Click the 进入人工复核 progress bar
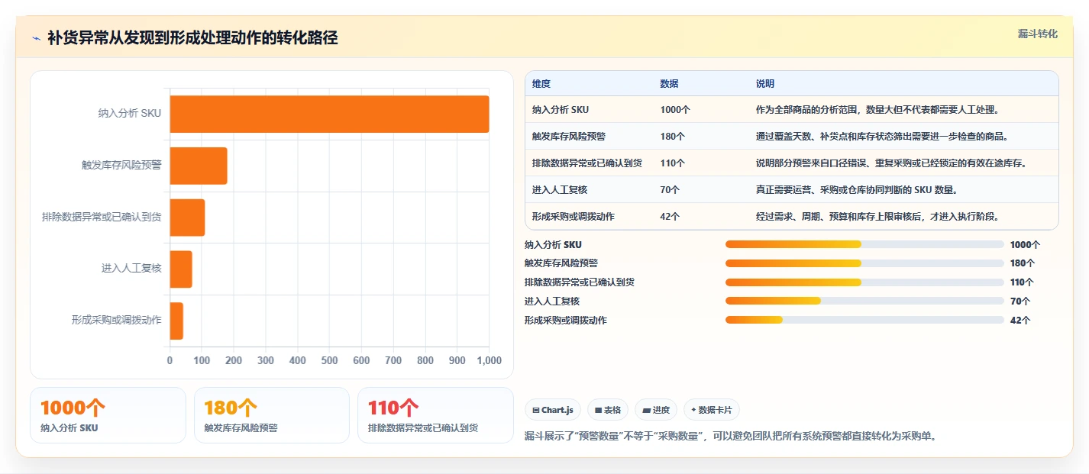 coord(864,301)
